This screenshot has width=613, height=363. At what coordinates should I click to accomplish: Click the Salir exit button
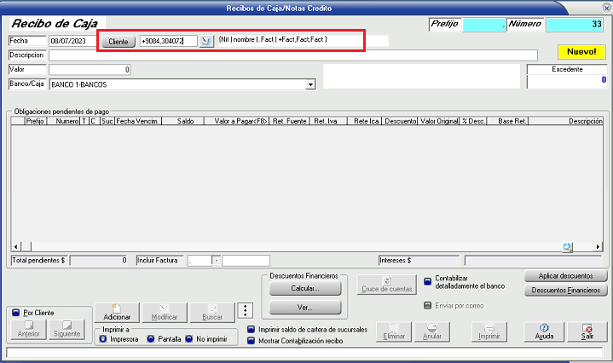coord(587,331)
